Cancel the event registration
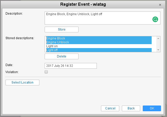 110,108
